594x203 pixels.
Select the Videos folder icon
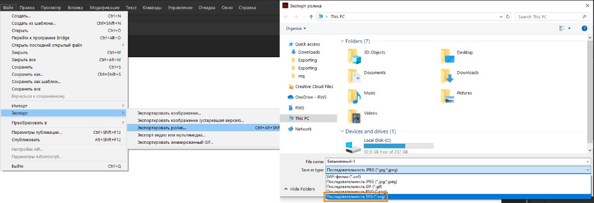pyautogui.click(x=355, y=116)
